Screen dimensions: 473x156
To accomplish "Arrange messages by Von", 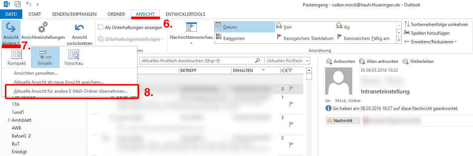I will [x=305, y=27].
